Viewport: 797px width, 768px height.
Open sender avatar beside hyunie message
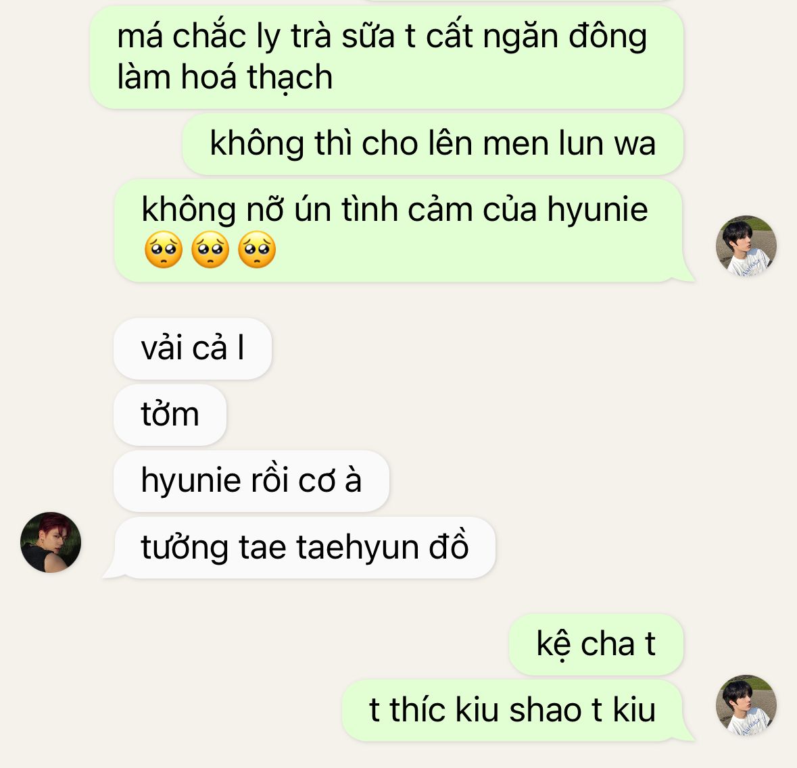coord(746,246)
